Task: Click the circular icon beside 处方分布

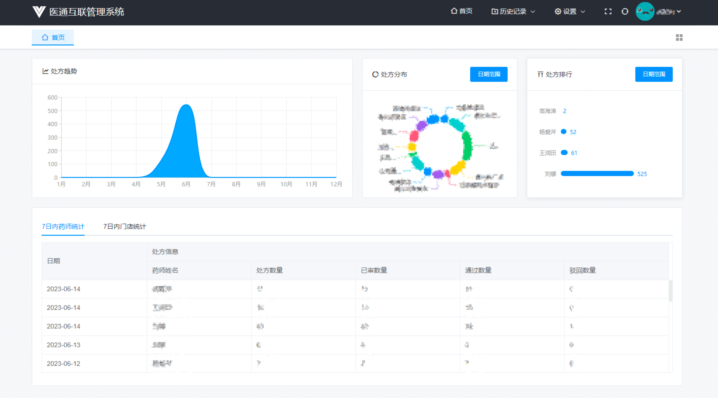Action: tap(375, 74)
